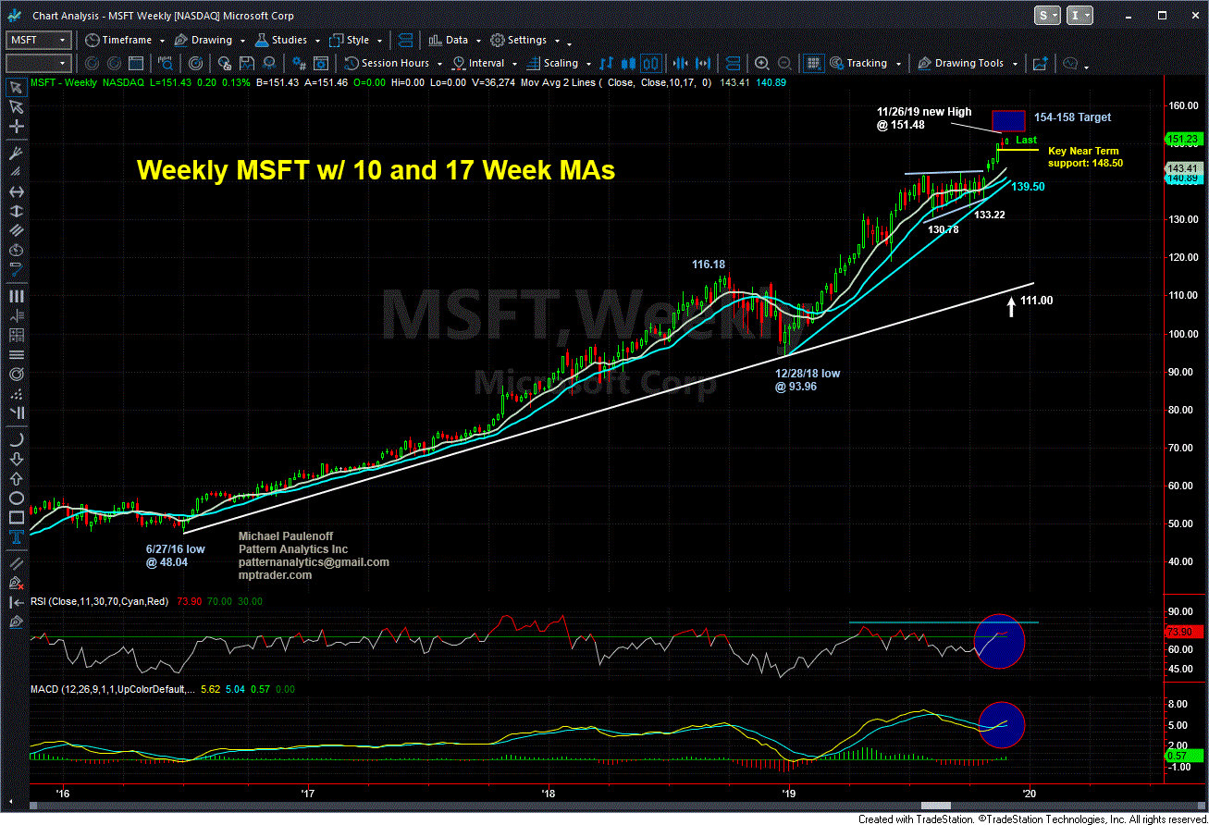Click the gear-hash settings icon
Screen dimensions: 1209x825
(300, 63)
